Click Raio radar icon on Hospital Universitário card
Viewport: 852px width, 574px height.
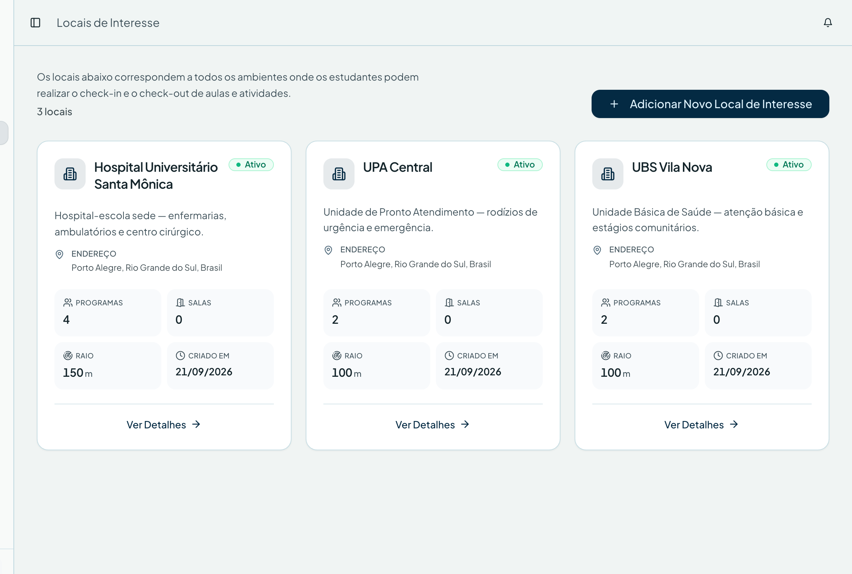coord(68,356)
